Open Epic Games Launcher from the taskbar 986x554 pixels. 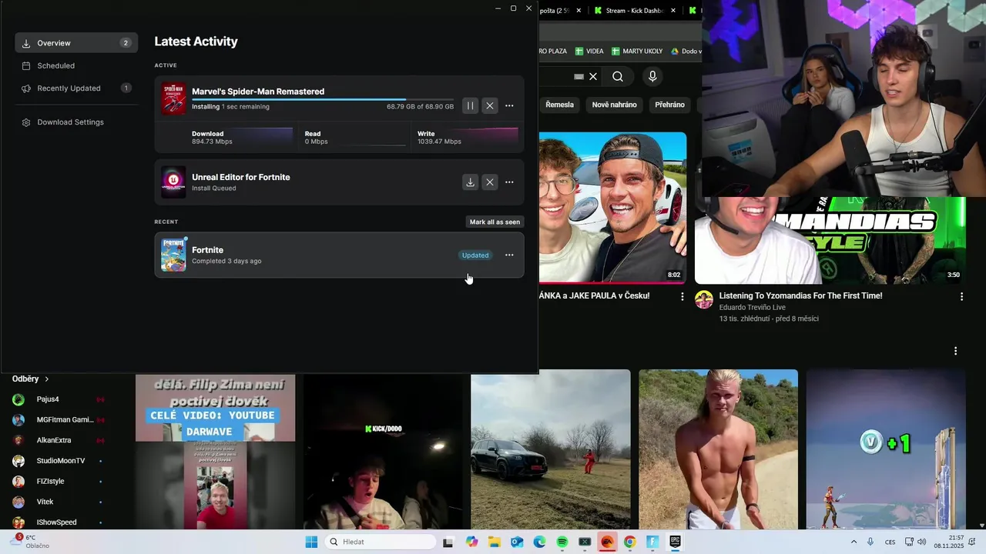click(x=675, y=542)
